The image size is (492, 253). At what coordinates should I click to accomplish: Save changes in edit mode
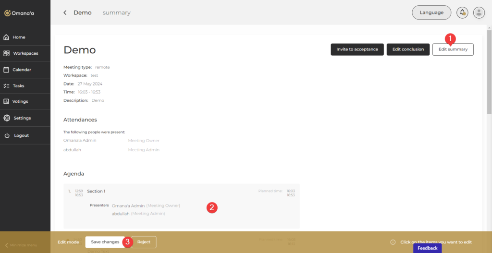105,242
